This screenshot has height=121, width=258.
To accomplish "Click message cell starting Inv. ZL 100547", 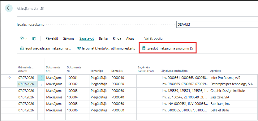I will pos(184,97).
